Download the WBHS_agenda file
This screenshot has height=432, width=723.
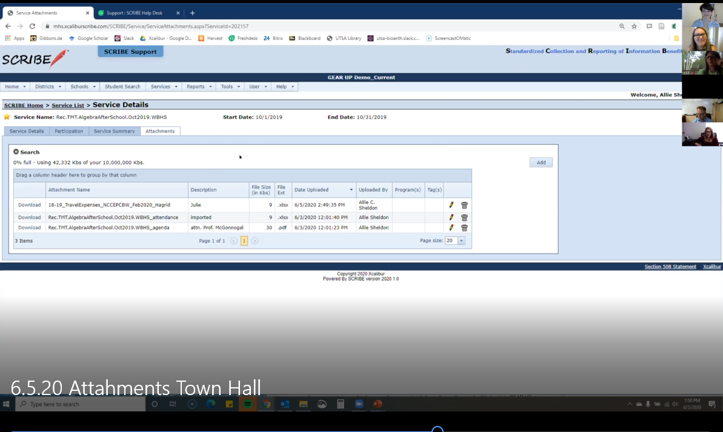[30, 227]
